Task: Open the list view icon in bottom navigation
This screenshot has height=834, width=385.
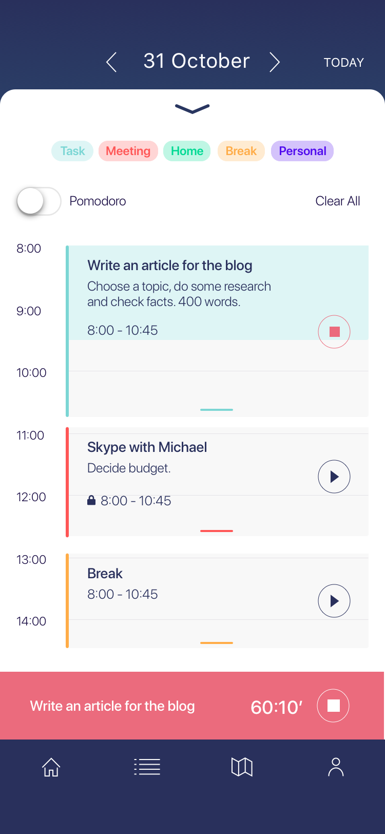Action: (147, 767)
